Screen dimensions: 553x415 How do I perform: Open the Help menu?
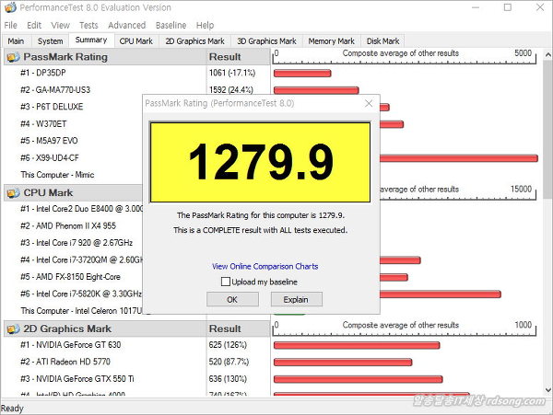(205, 26)
